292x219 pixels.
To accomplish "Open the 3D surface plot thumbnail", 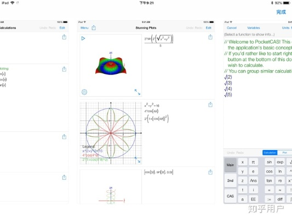I will (111, 65).
